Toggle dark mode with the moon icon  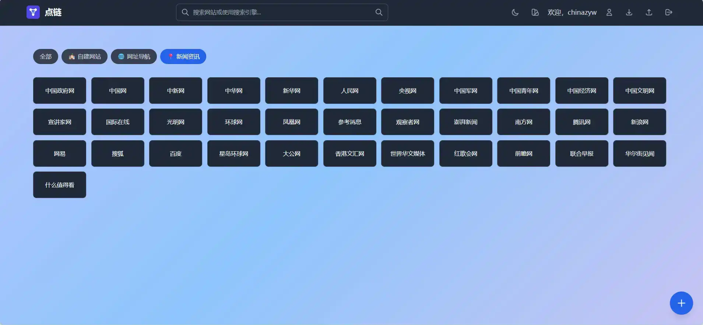515,13
